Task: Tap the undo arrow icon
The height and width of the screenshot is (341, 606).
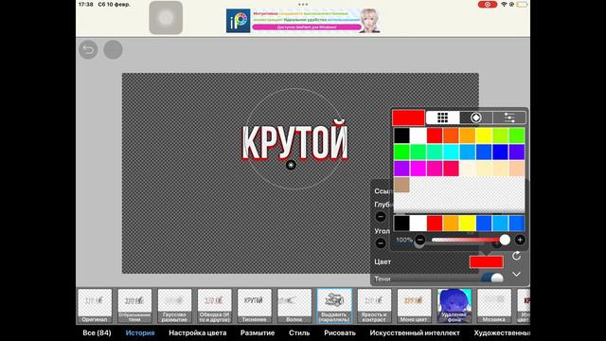Action: 88,50
